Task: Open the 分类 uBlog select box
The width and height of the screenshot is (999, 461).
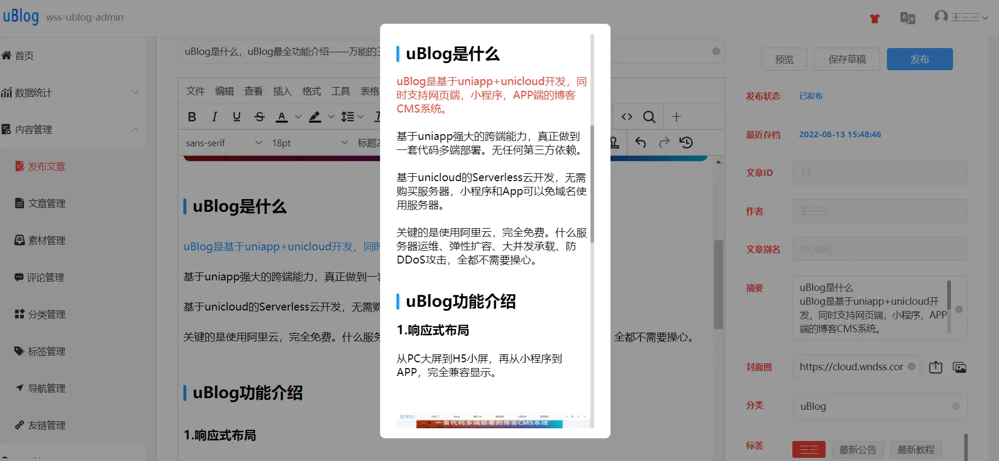Action: tap(880, 406)
